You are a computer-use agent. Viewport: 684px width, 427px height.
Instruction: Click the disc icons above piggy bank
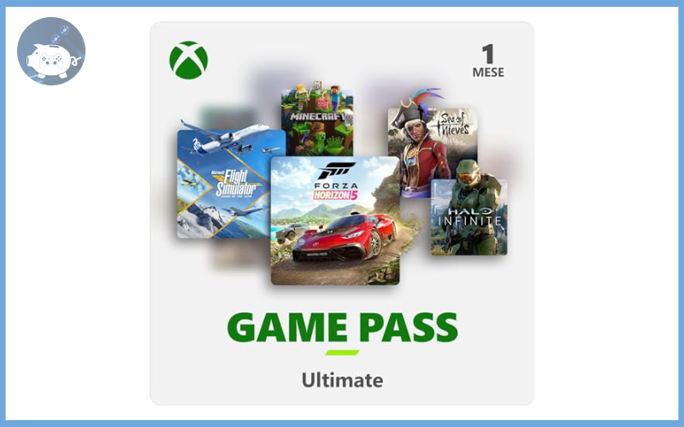[x=60, y=35]
